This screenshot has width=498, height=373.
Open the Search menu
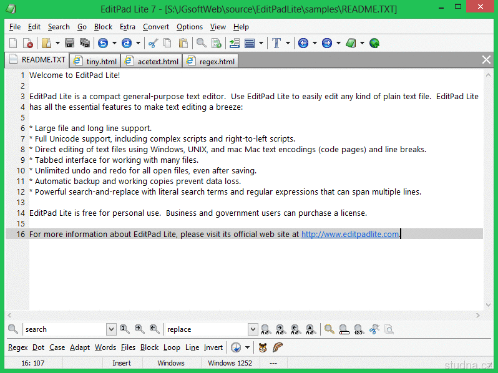click(59, 27)
